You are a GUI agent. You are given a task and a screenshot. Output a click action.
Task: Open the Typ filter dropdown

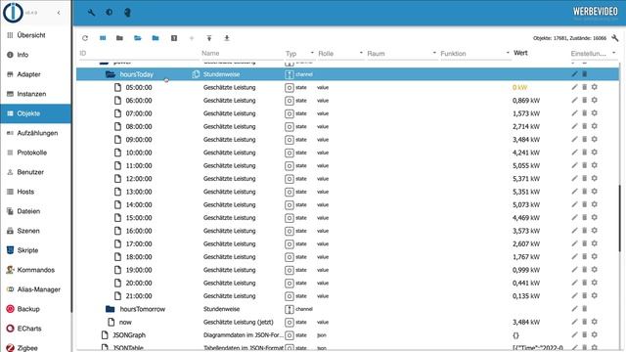click(300, 54)
